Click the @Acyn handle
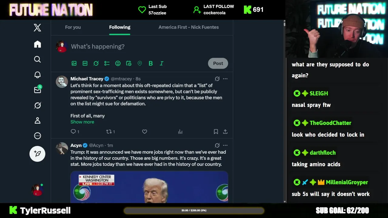This screenshot has width=388, height=218. [96, 145]
